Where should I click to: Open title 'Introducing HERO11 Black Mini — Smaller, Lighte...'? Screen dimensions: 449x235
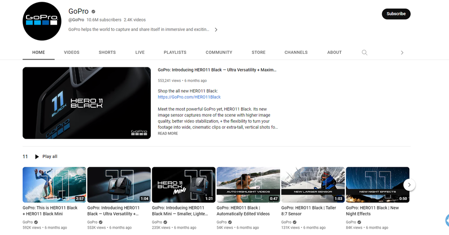[x=180, y=211]
